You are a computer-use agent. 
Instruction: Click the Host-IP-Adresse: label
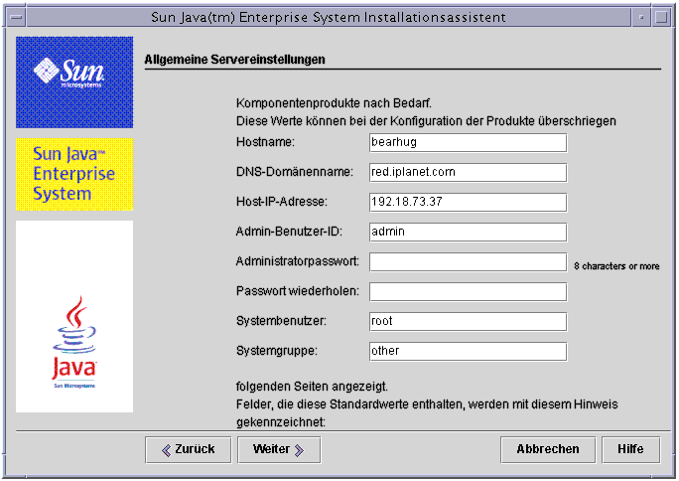click(282, 202)
